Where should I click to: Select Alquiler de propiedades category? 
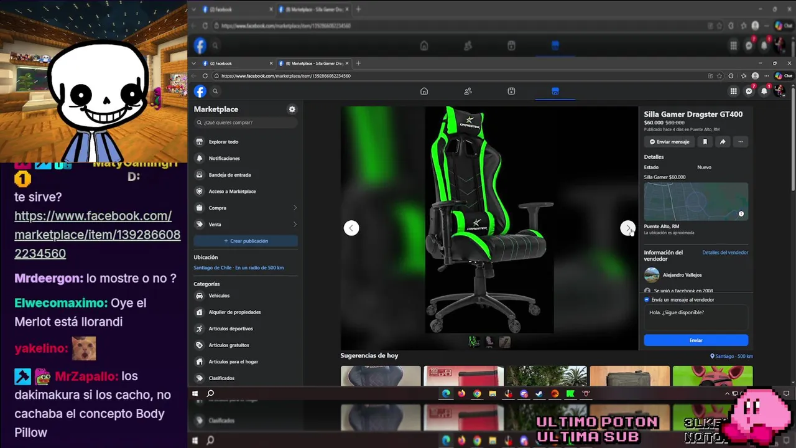coord(246,312)
